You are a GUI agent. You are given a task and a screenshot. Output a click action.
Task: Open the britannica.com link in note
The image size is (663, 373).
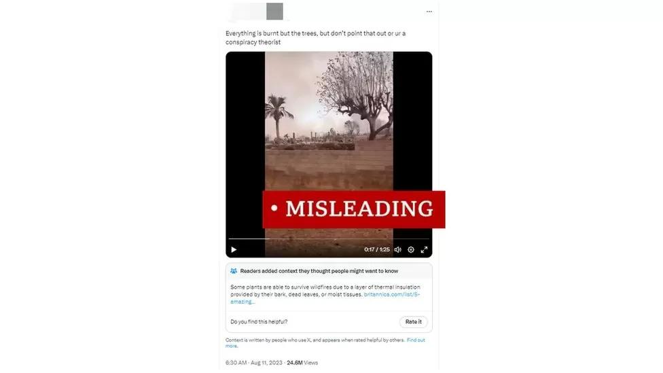pyautogui.click(x=325, y=298)
